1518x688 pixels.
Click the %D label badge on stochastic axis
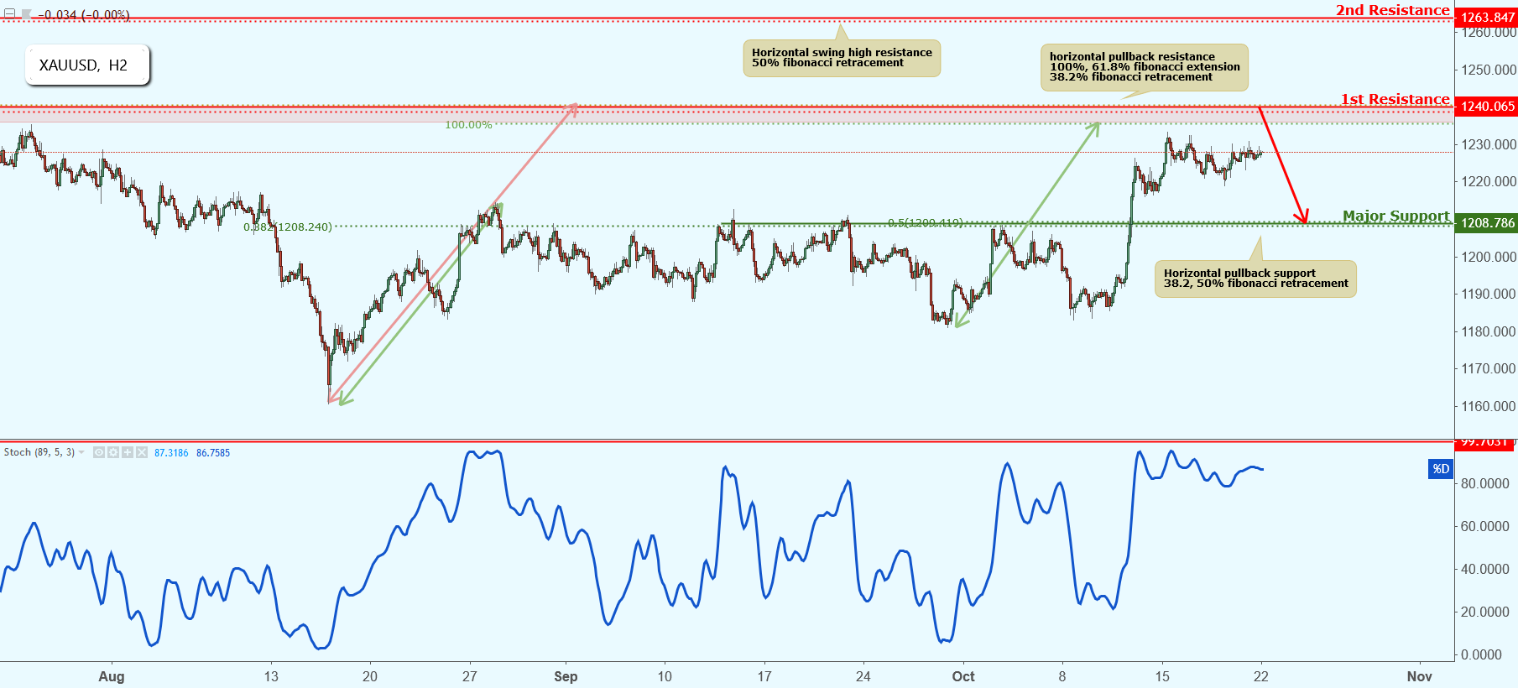(1441, 469)
